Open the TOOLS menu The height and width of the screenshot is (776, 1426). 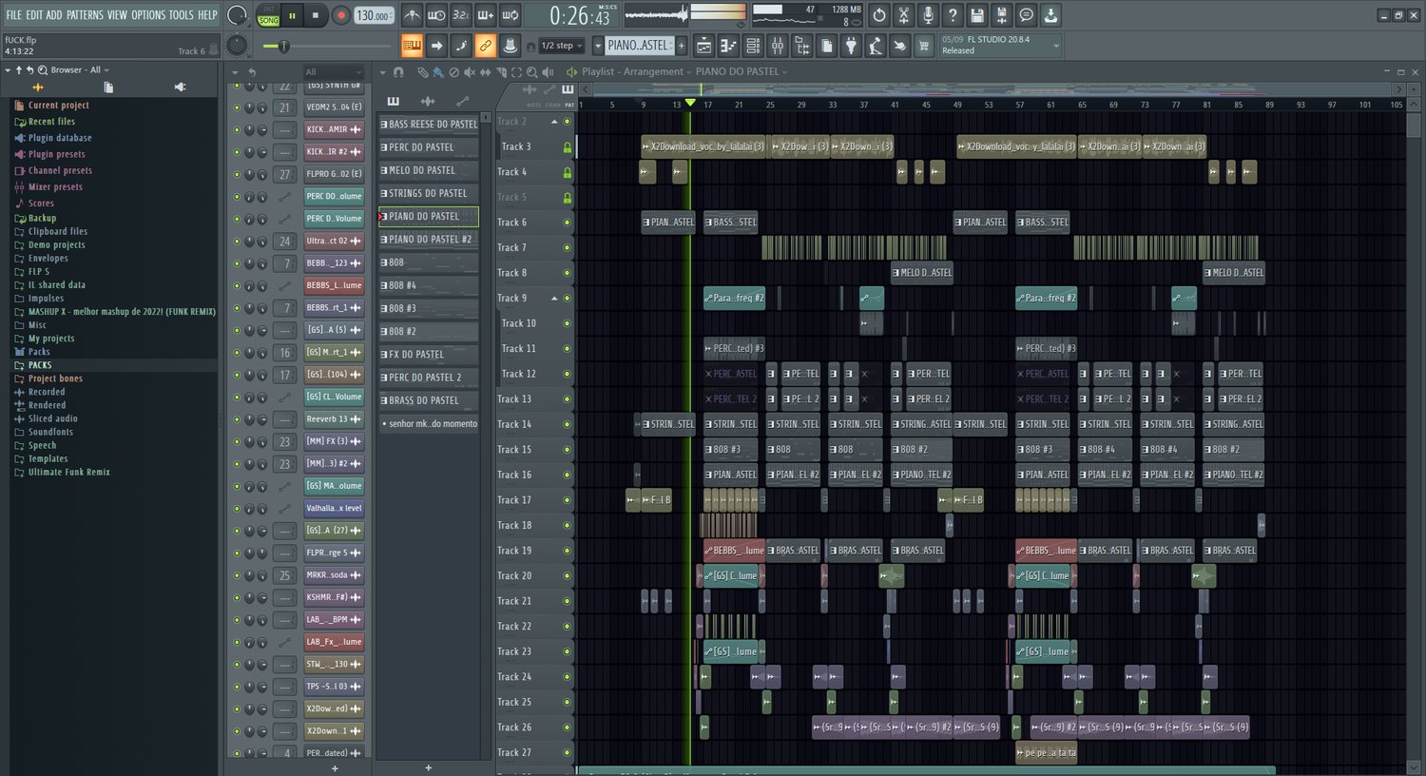(x=182, y=15)
